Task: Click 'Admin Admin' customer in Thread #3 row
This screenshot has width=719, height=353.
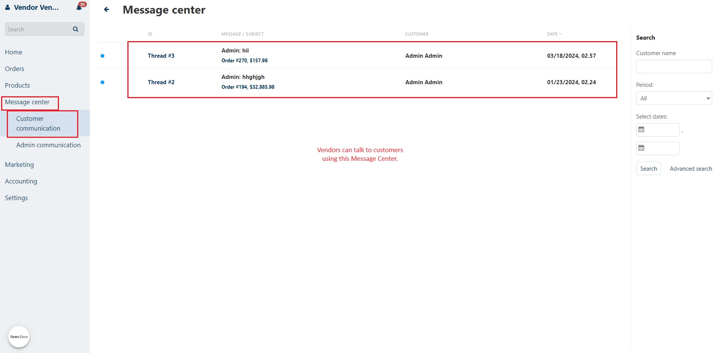Action: [x=424, y=56]
